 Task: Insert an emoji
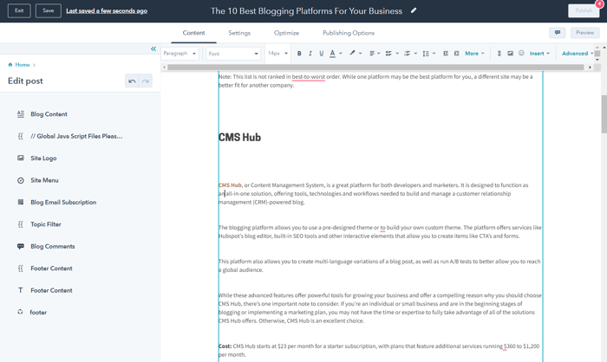pos(521,53)
